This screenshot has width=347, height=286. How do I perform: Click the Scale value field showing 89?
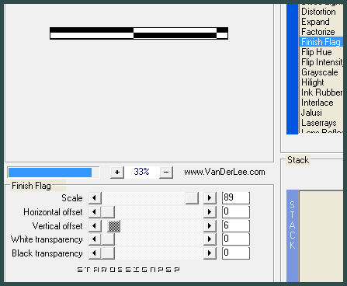point(236,198)
